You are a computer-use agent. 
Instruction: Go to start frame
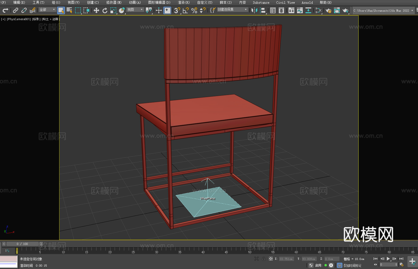tap(375, 259)
